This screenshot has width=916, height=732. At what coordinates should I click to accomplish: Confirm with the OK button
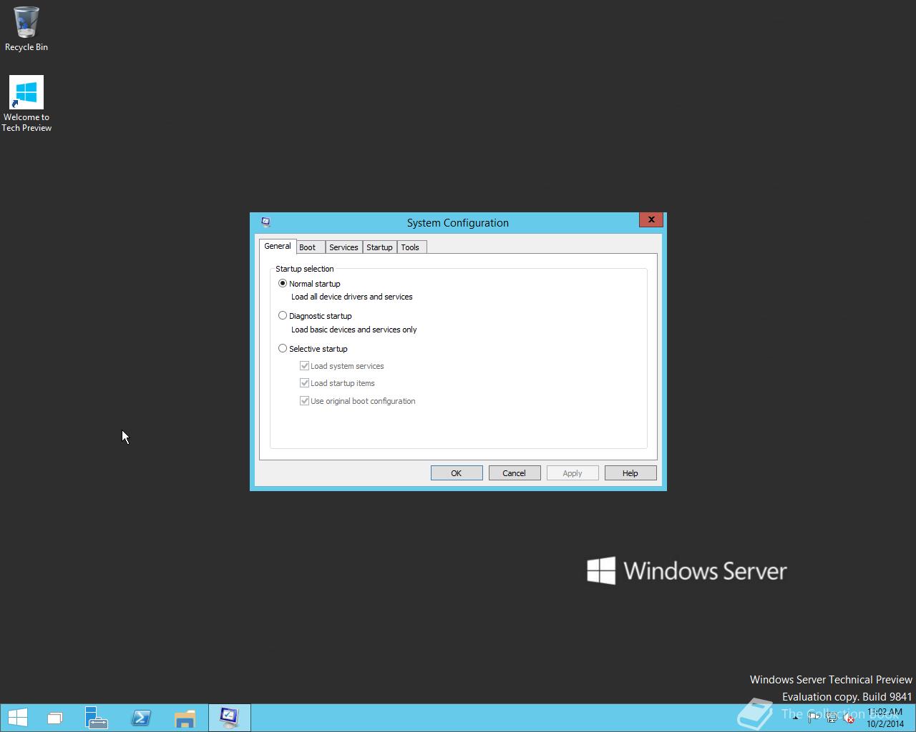coord(457,473)
